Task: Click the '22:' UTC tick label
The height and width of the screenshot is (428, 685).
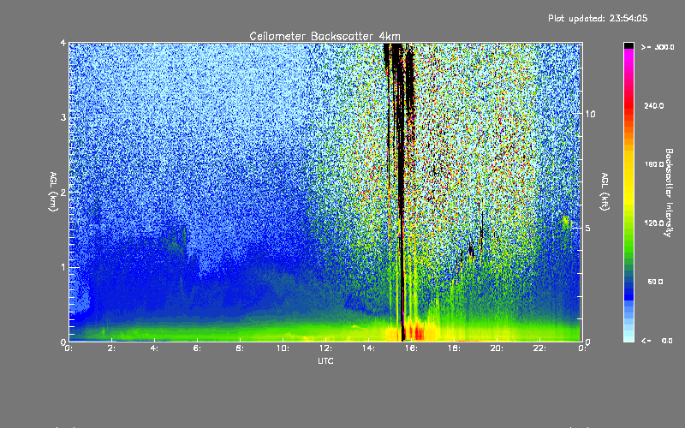Action: pyautogui.click(x=540, y=348)
